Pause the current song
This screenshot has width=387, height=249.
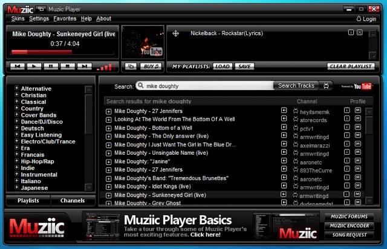pyautogui.click(x=51, y=66)
